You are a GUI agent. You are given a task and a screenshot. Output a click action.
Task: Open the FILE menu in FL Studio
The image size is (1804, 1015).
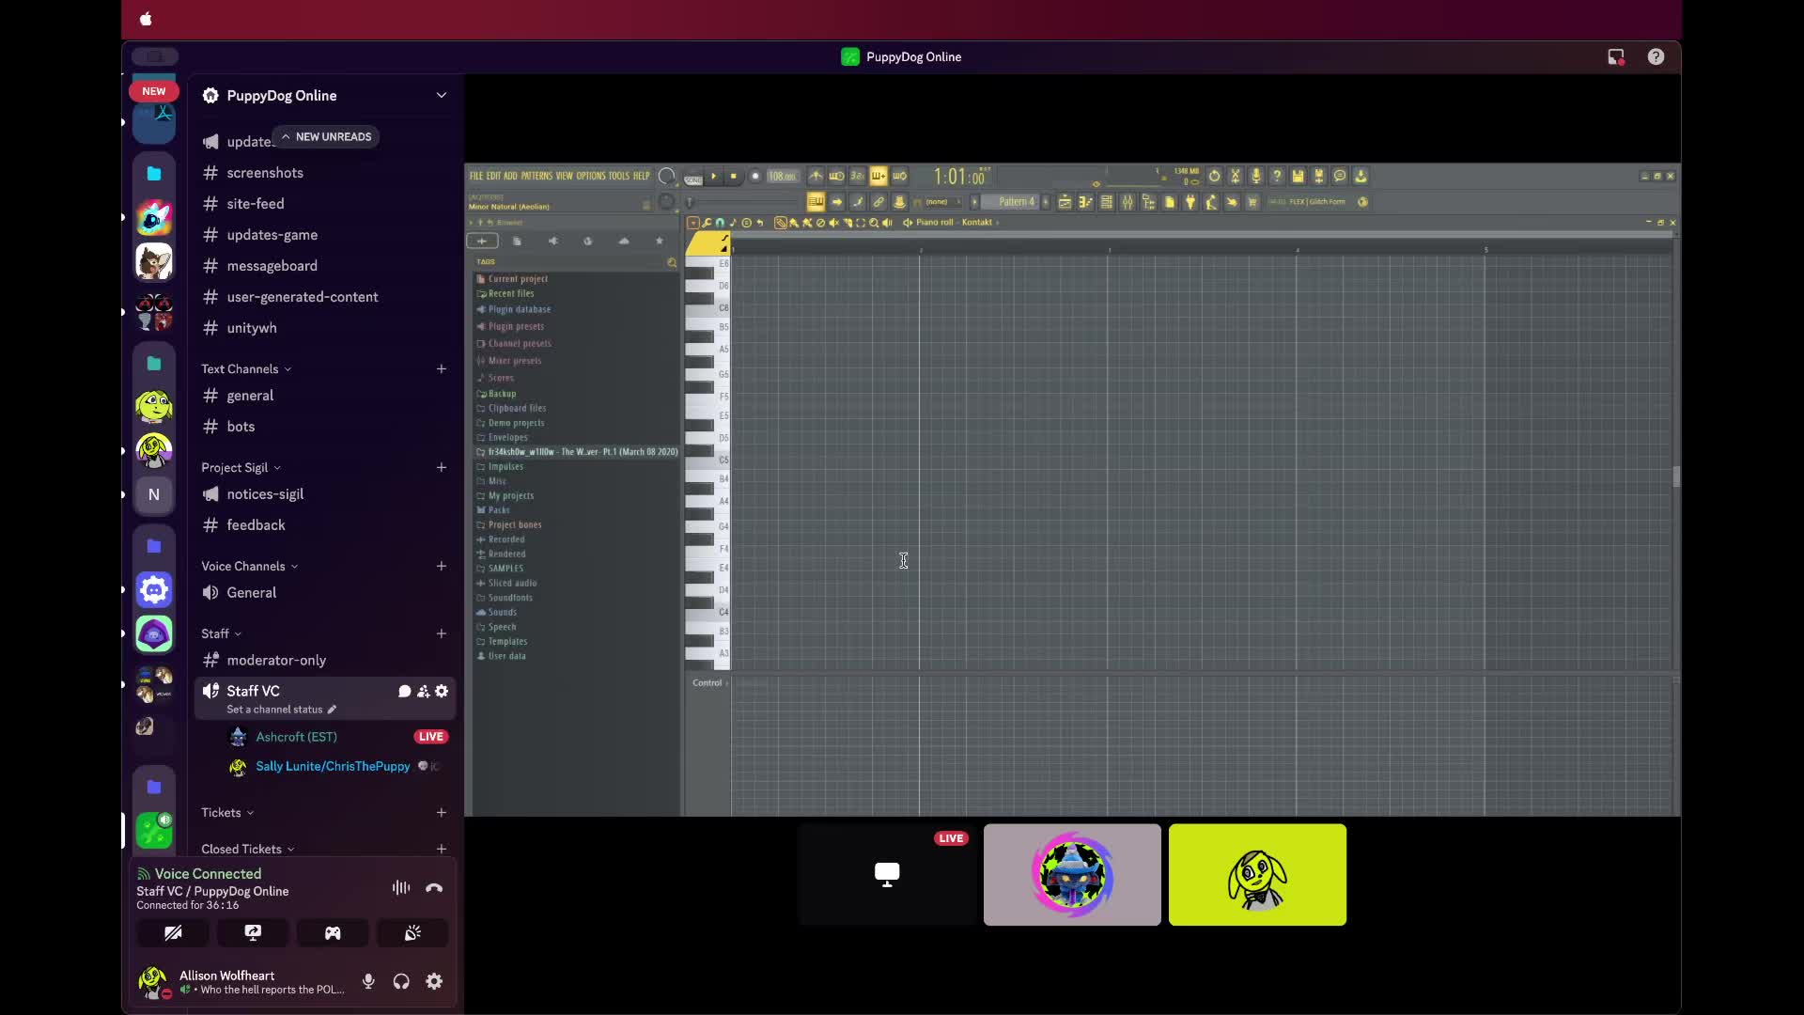pyautogui.click(x=475, y=176)
